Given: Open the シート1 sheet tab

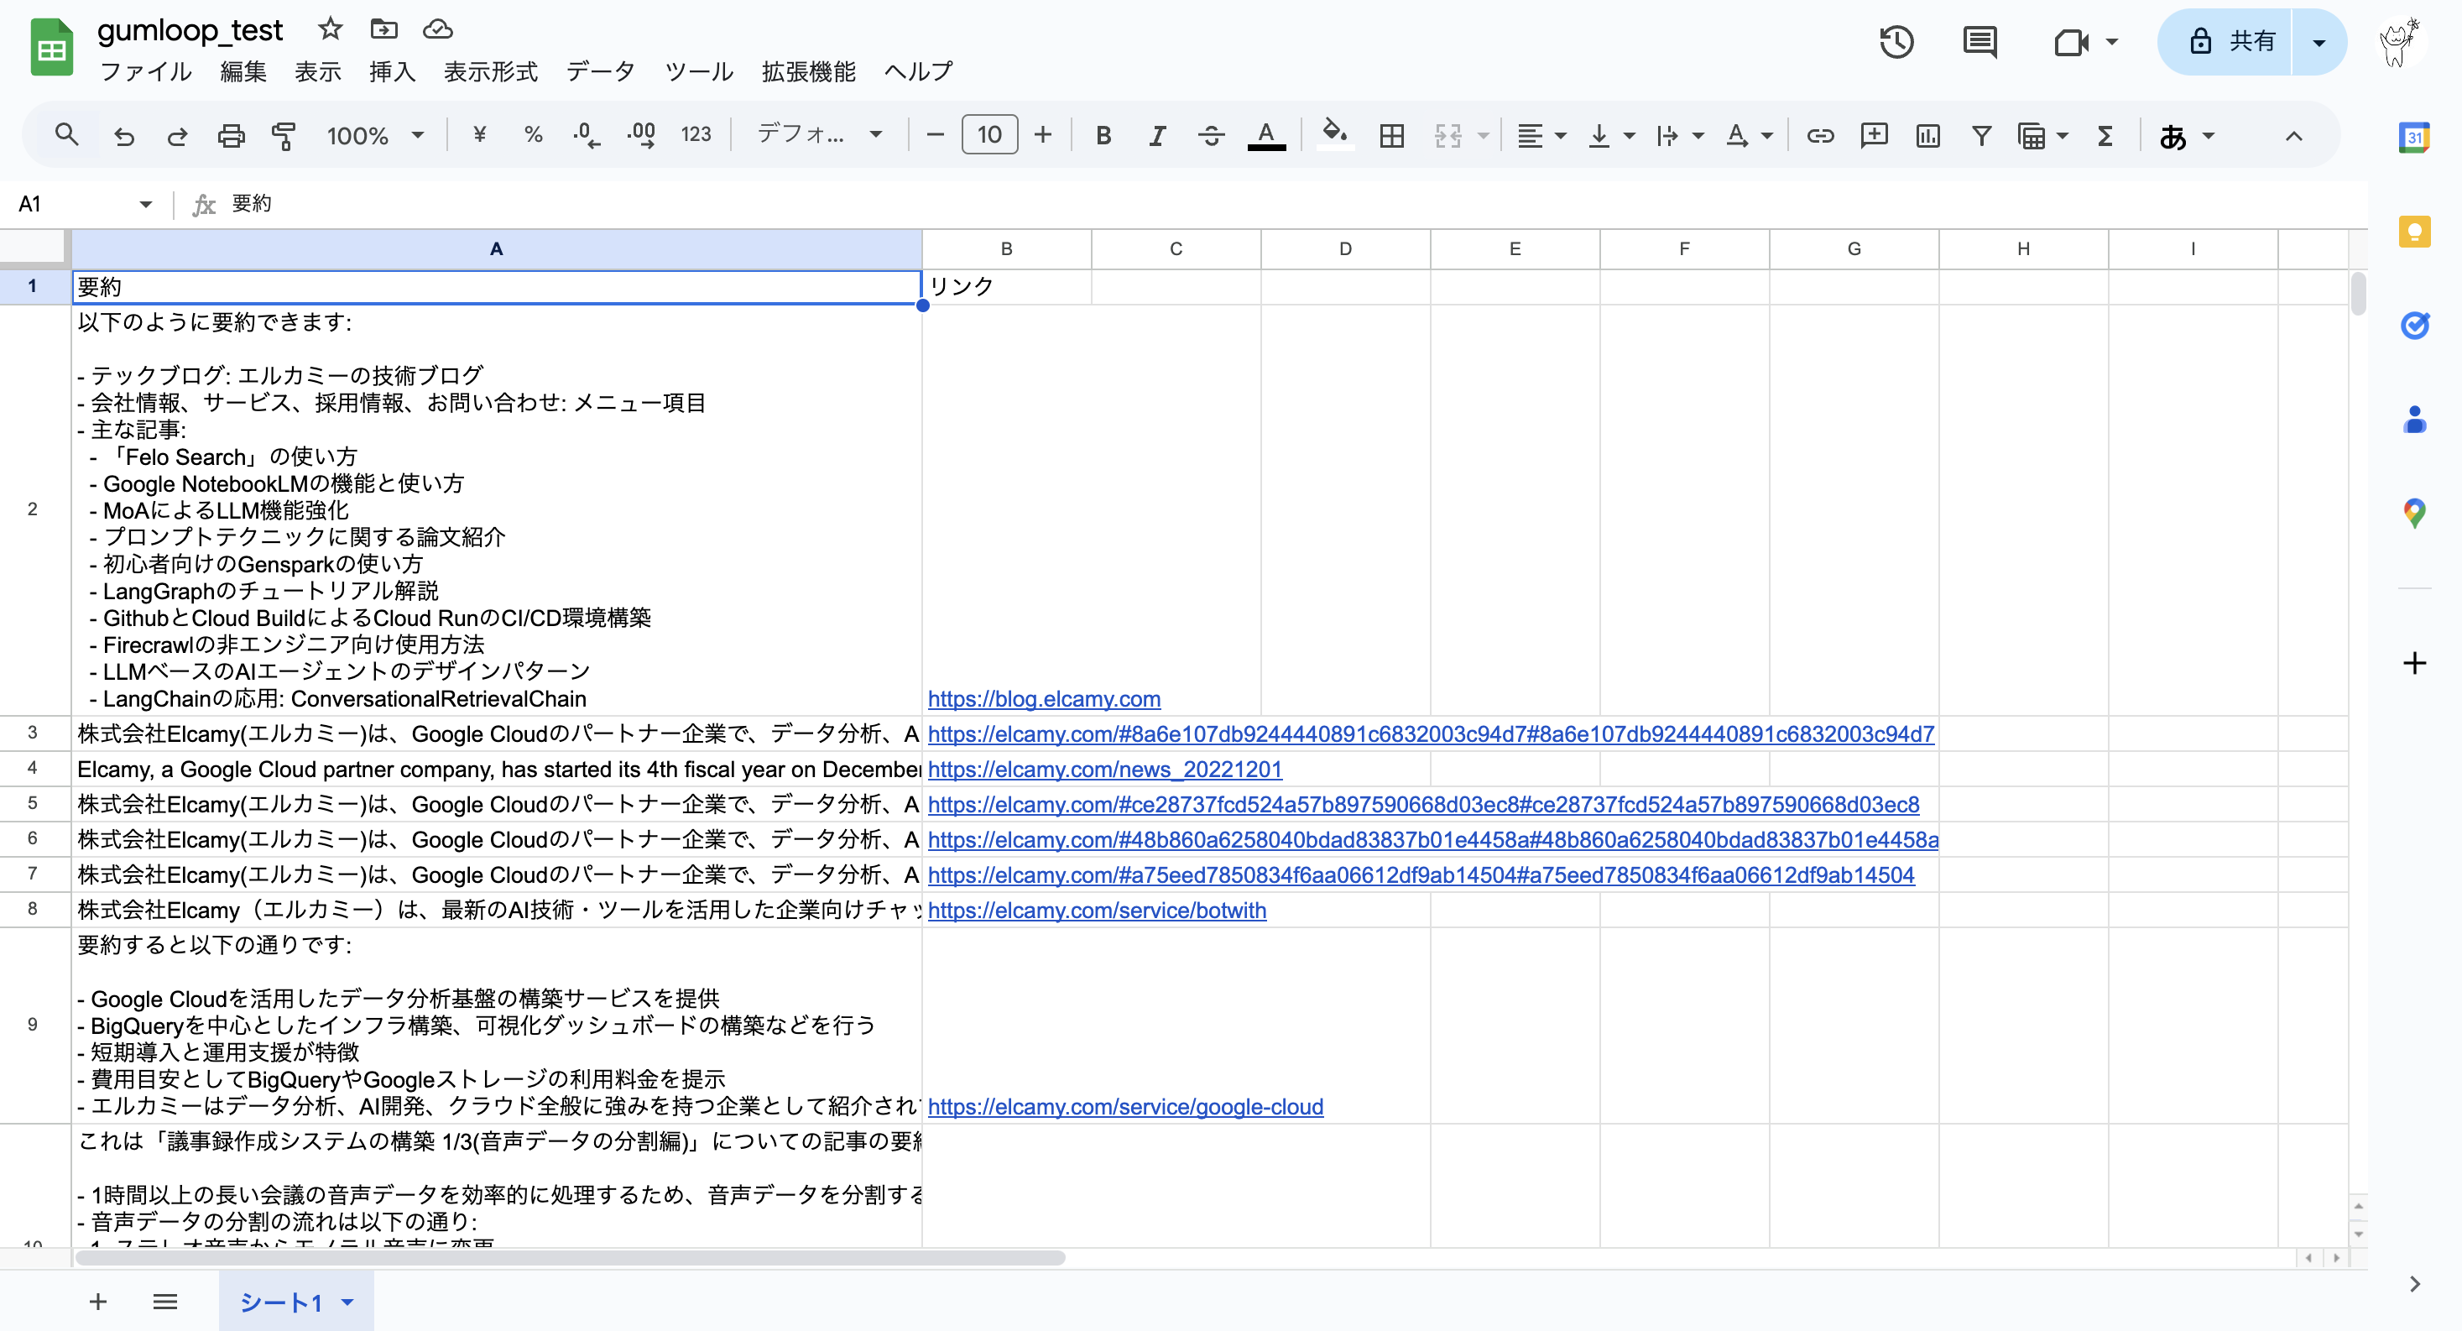Looking at the screenshot, I should [281, 1302].
